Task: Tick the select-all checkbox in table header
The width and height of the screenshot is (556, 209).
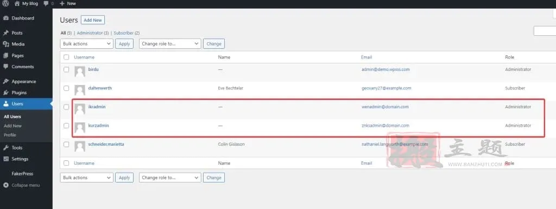Action: tap(66, 57)
